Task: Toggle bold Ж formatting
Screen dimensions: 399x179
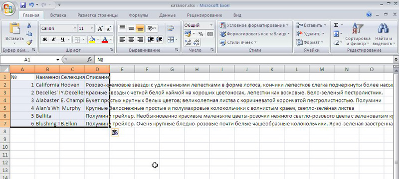Action: click(44, 40)
